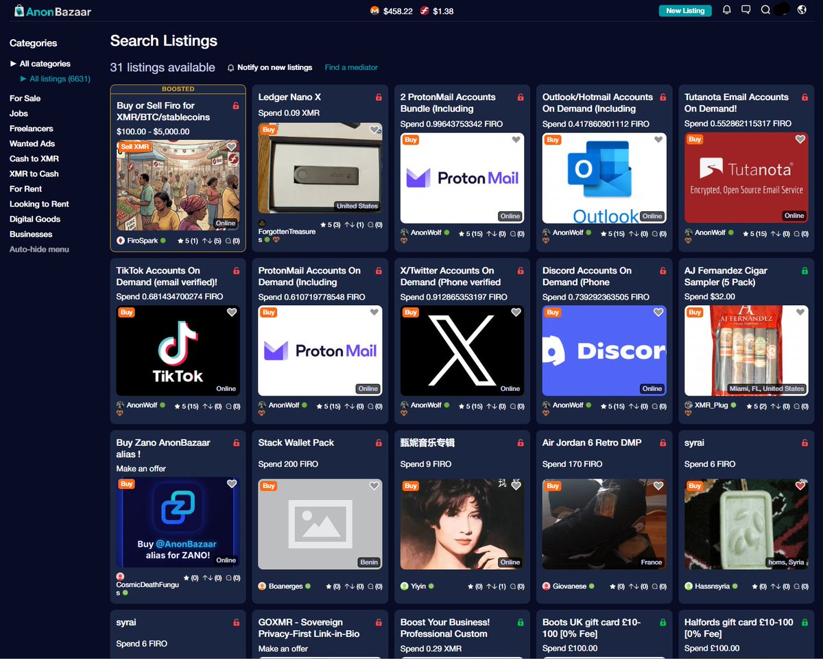Unfavorite the syrai soap listing heart

click(x=800, y=485)
